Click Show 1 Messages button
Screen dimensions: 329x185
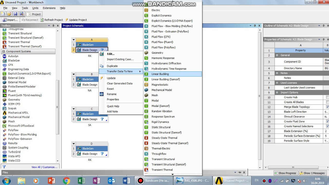tap(312, 173)
